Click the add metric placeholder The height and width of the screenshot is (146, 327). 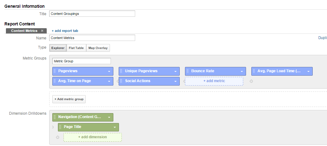click(x=214, y=81)
